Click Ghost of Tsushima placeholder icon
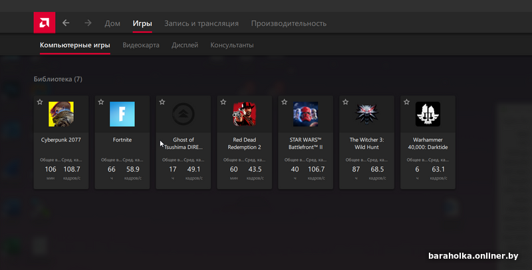 click(184, 114)
